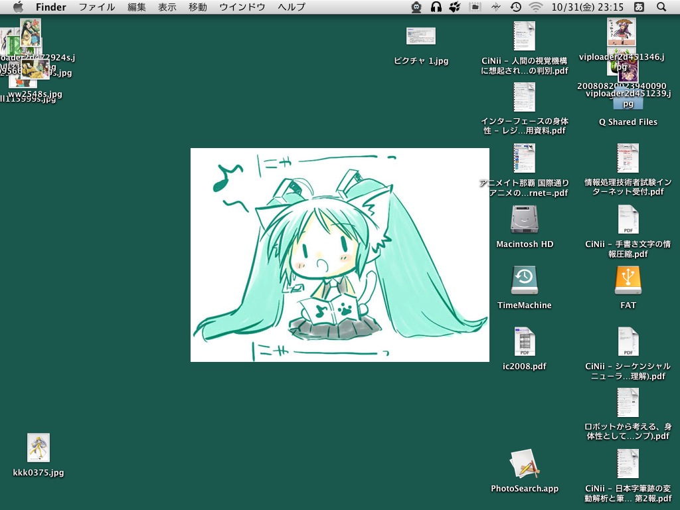This screenshot has width=680, height=510.
Task: Open the Wi-Fi status menu
Action: pos(536,7)
